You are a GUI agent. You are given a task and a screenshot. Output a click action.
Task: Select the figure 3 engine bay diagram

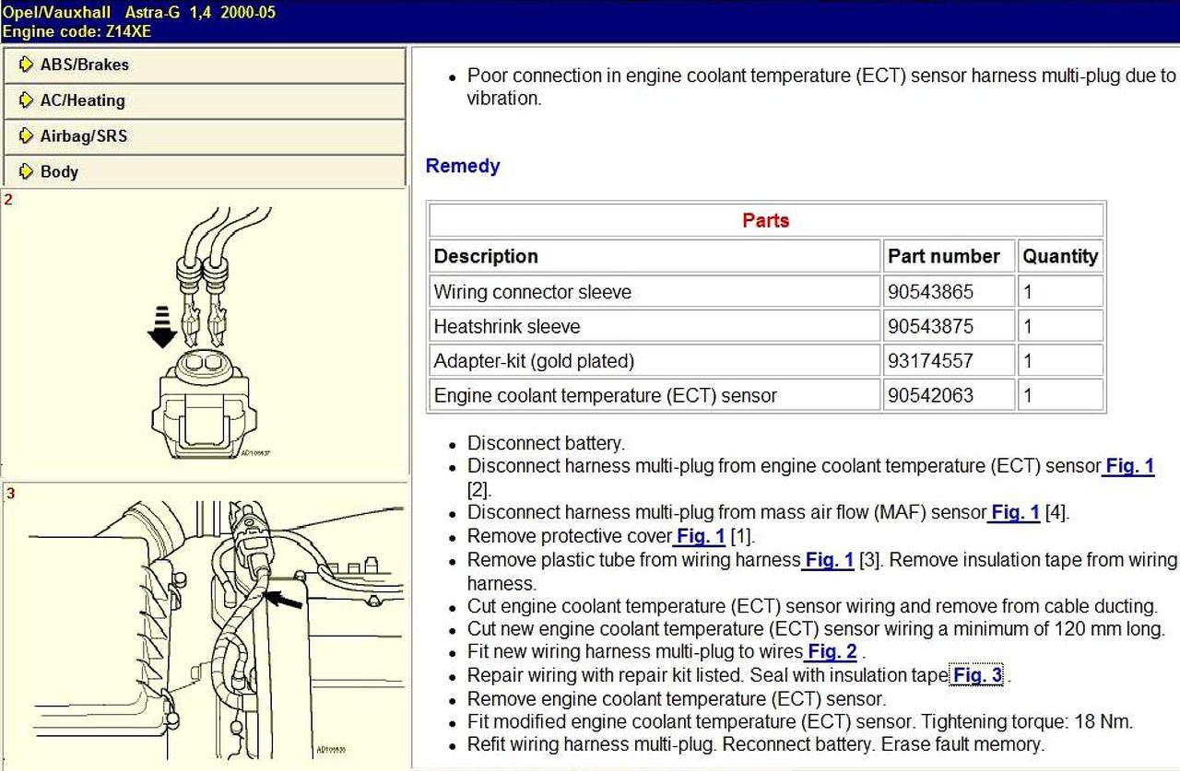(x=203, y=625)
